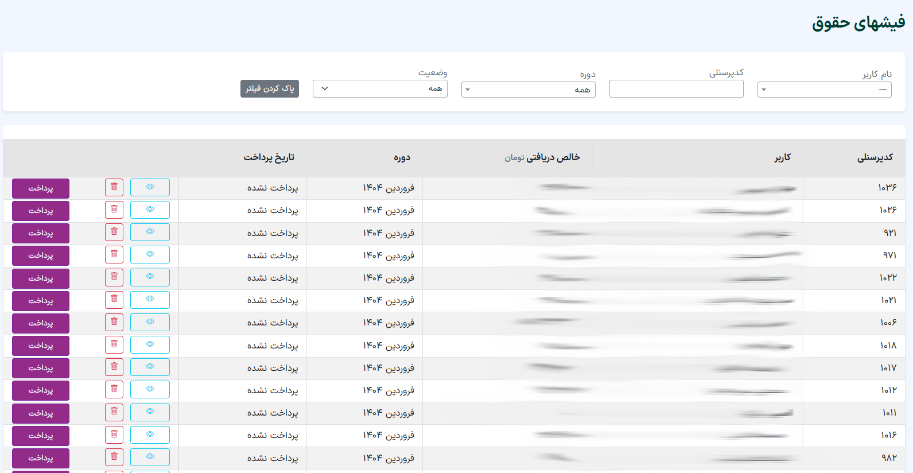Delete the payslip row ۱۰۲۲ with trash icon

point(114,277)
